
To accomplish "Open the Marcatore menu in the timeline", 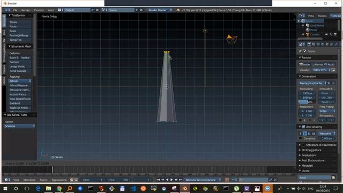I will coord(29,180).
